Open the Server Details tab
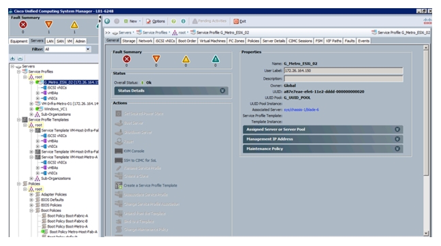The width and height of the screenshot is (441, 246). click(274, 41)
